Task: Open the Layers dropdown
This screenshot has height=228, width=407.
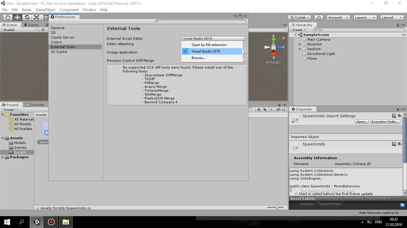Action: pos(365,18)
